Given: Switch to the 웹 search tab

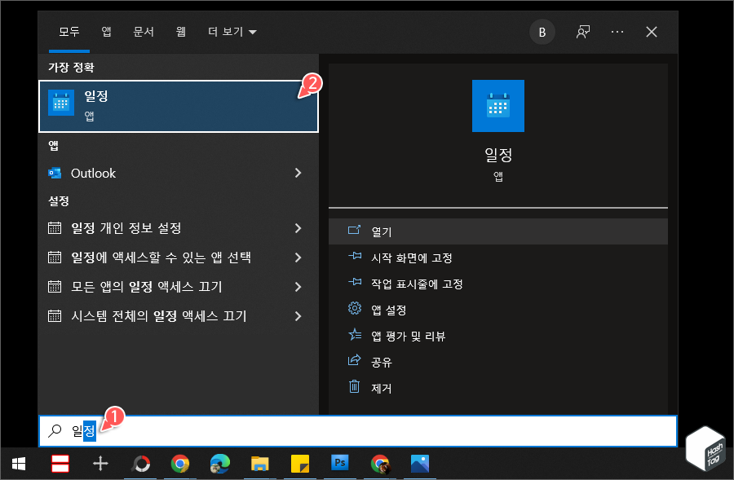Looking at the screenshot, I should pyautogui.click(x=180, y=32).
